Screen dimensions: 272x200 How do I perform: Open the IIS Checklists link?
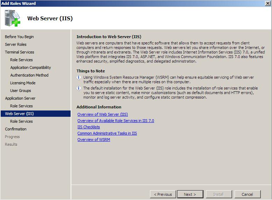[89, 127]
